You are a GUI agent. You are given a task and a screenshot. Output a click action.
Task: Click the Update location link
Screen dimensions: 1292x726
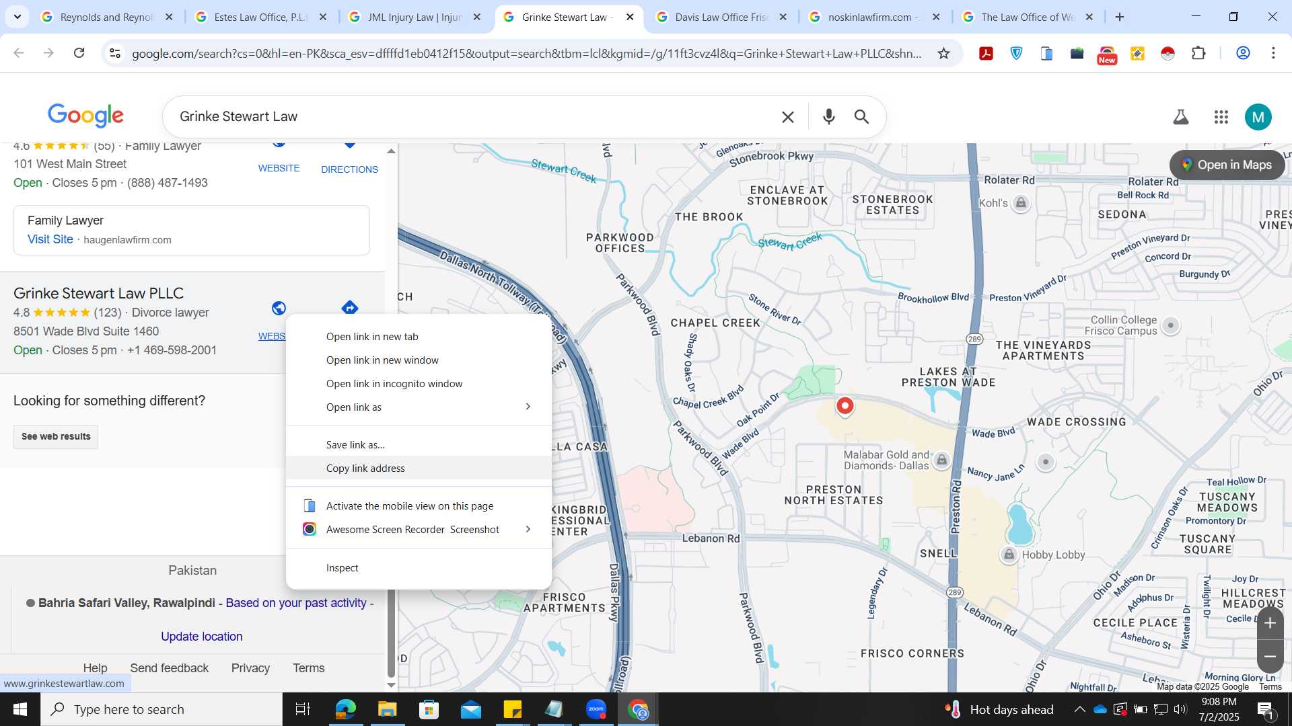tap(201, 637)
